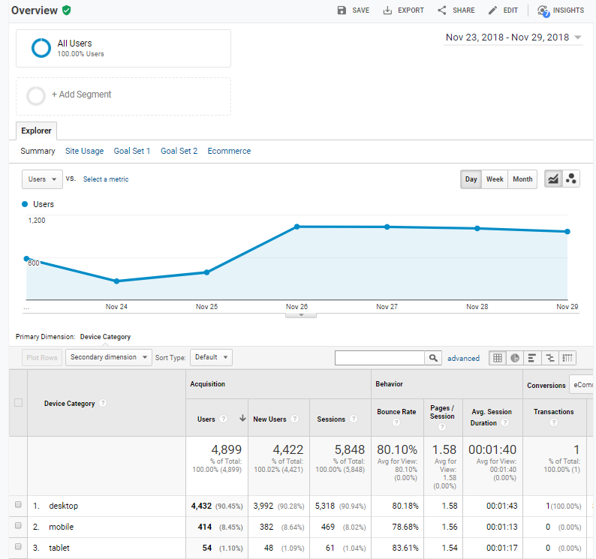This screenshot has width=596, height=559.
Task: Click help icon next to Device Category
Action: [x=103, y=403]
